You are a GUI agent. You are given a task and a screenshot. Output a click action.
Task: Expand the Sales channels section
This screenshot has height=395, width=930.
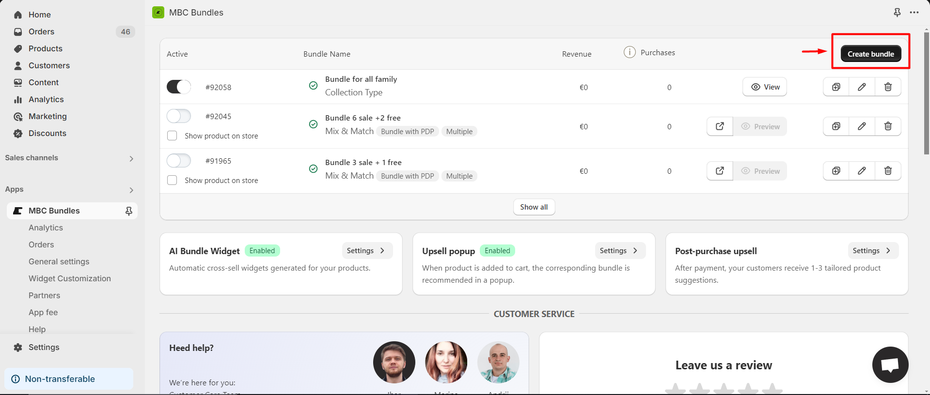[131, 158]
